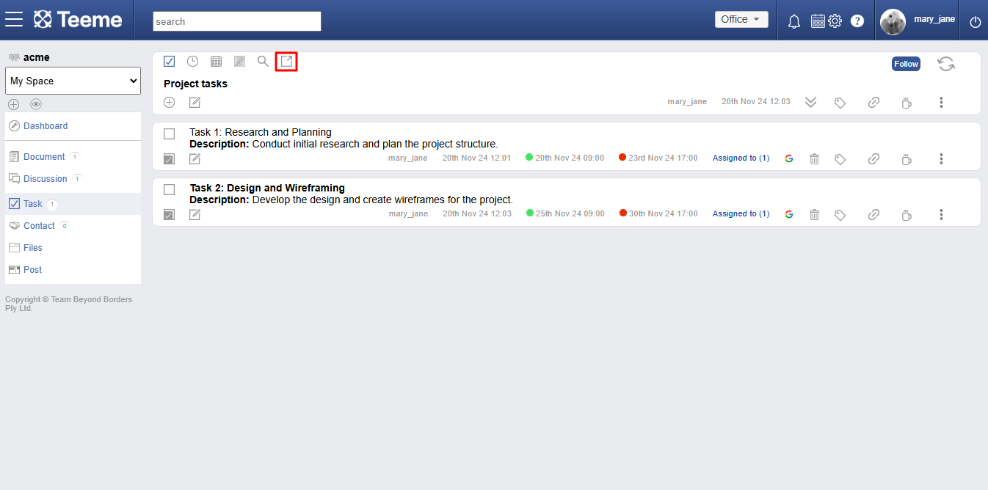The width and height of the screenshot is (988, 490).
Task: Open the mary_jane username in header
Action: pos(934,19)
